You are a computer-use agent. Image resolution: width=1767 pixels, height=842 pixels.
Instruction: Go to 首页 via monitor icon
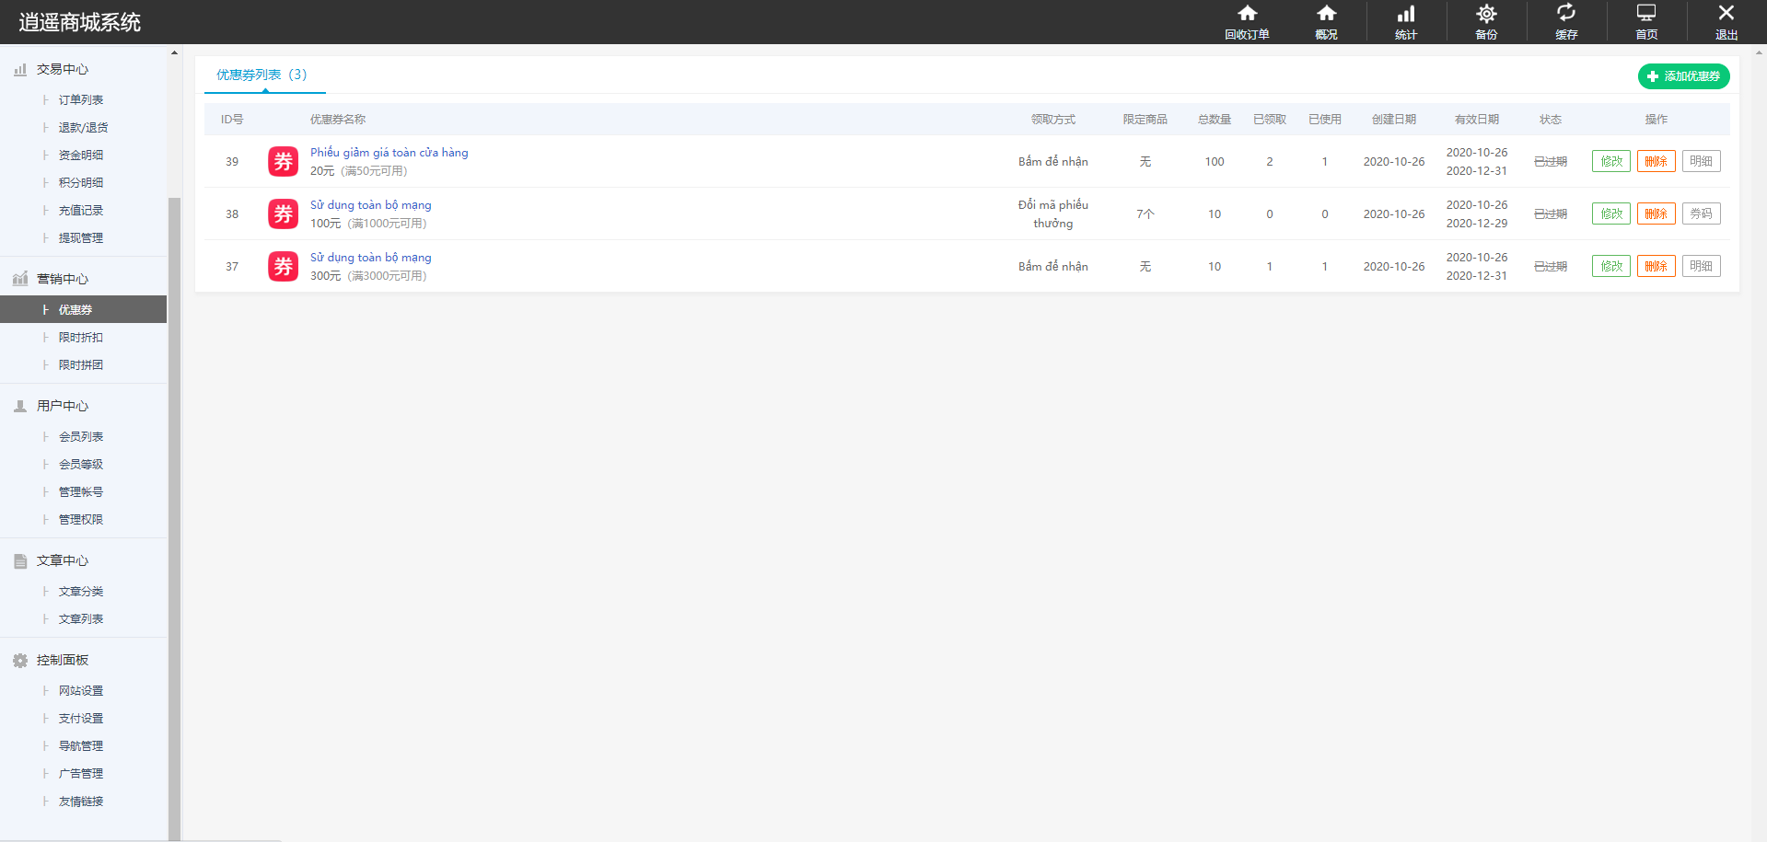click(x=1646, y=22)
